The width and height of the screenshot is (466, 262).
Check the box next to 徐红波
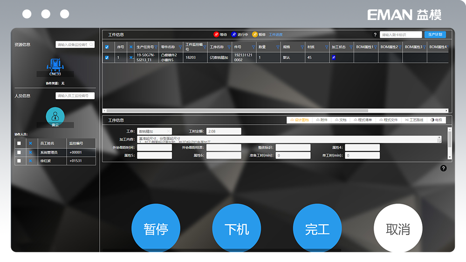(x=19, y=161)
